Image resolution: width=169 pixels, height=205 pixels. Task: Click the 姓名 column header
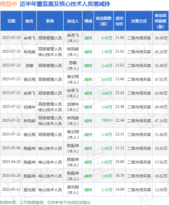[29, 21]
